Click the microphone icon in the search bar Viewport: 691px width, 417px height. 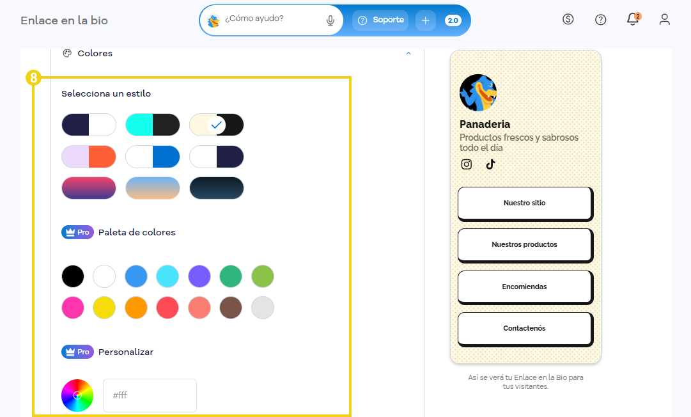pos(330,20)
